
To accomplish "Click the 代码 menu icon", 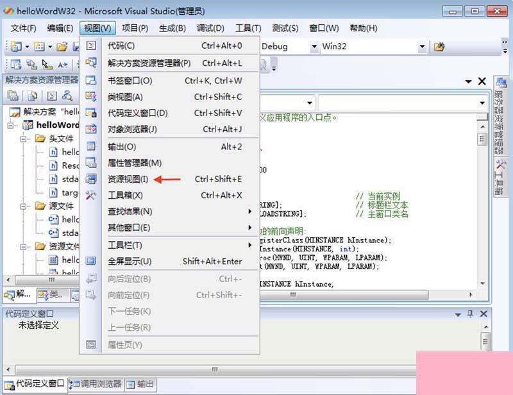I will click(x=91, y=46).
